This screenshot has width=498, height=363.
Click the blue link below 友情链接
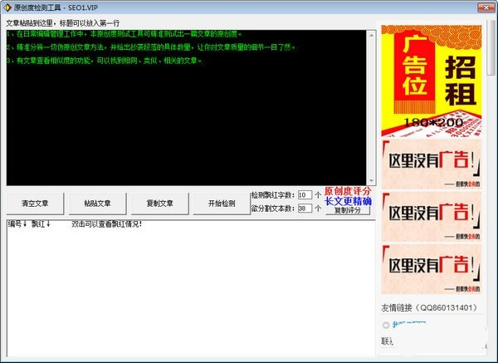409,324
